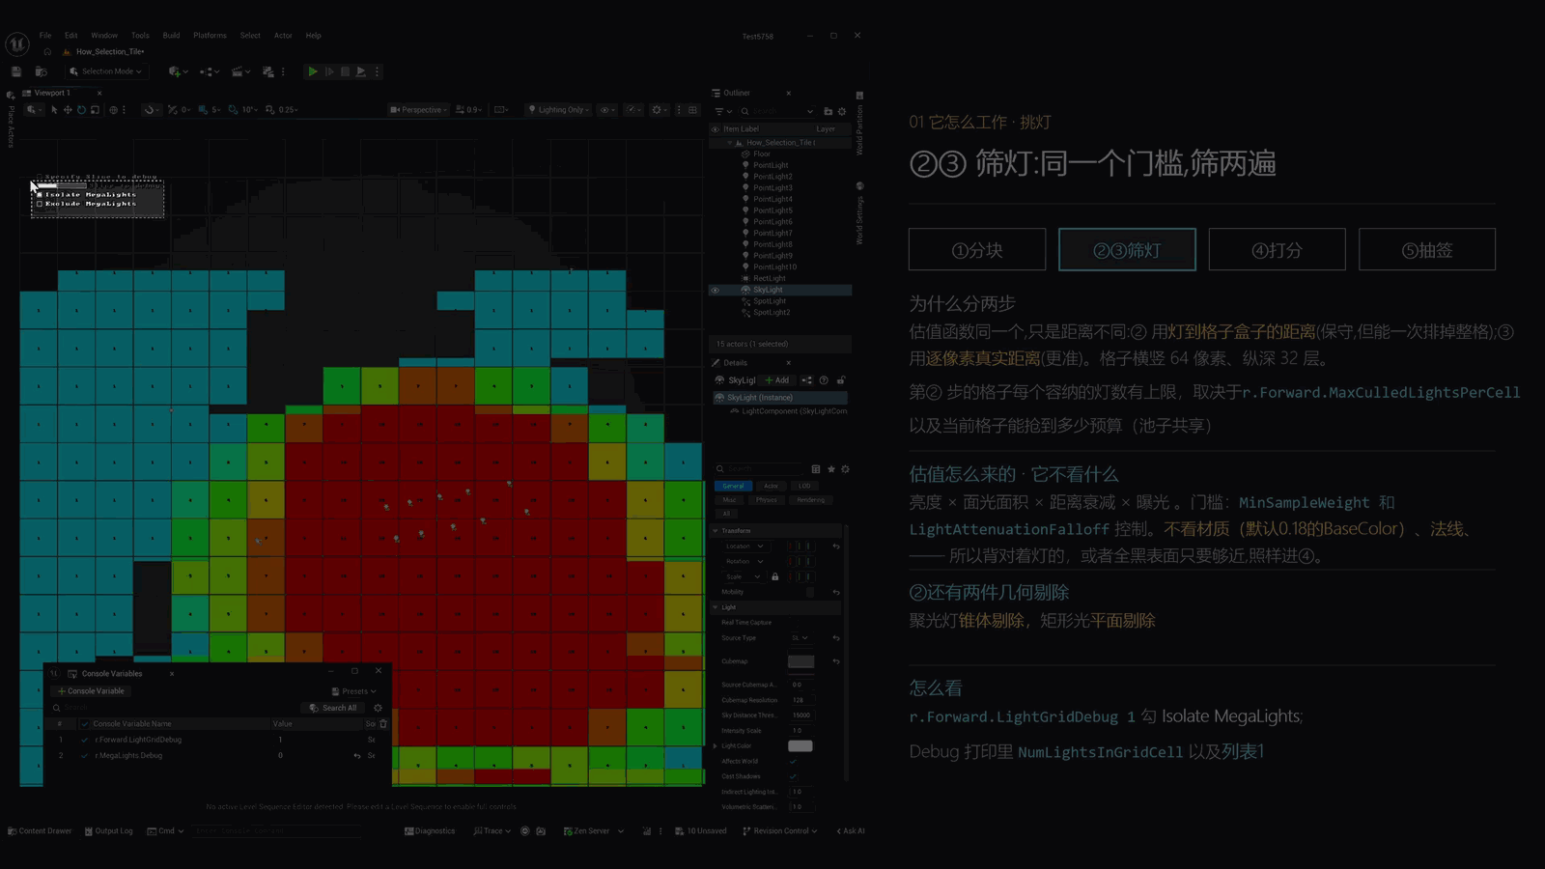Open the Perspective viewport type dropdown

[x=419, y=110]
